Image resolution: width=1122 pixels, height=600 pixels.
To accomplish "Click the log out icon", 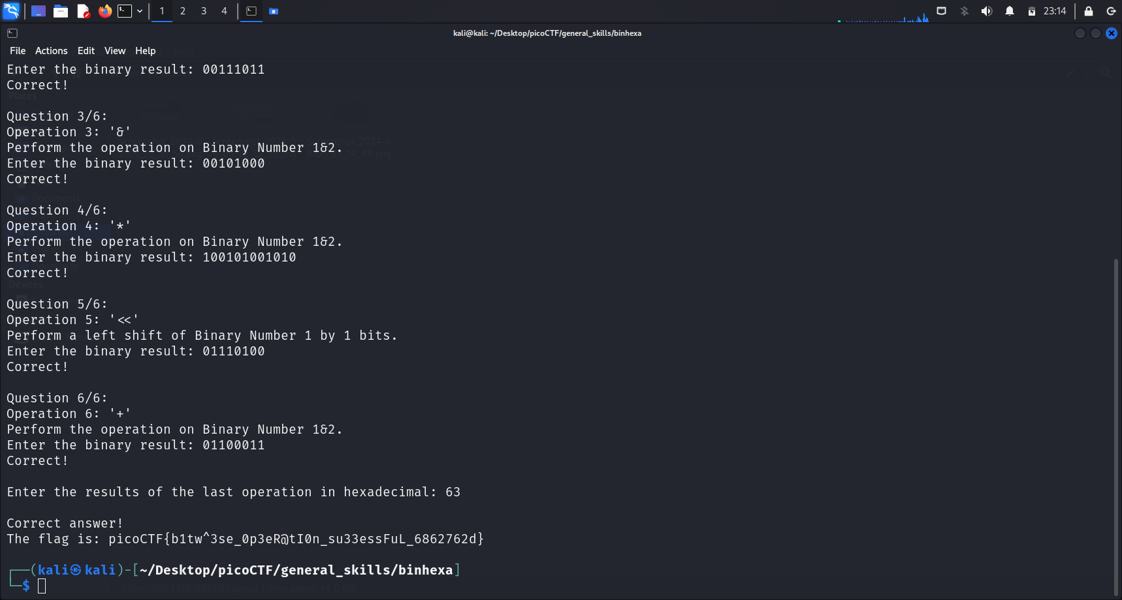I will coord(1111,11).
